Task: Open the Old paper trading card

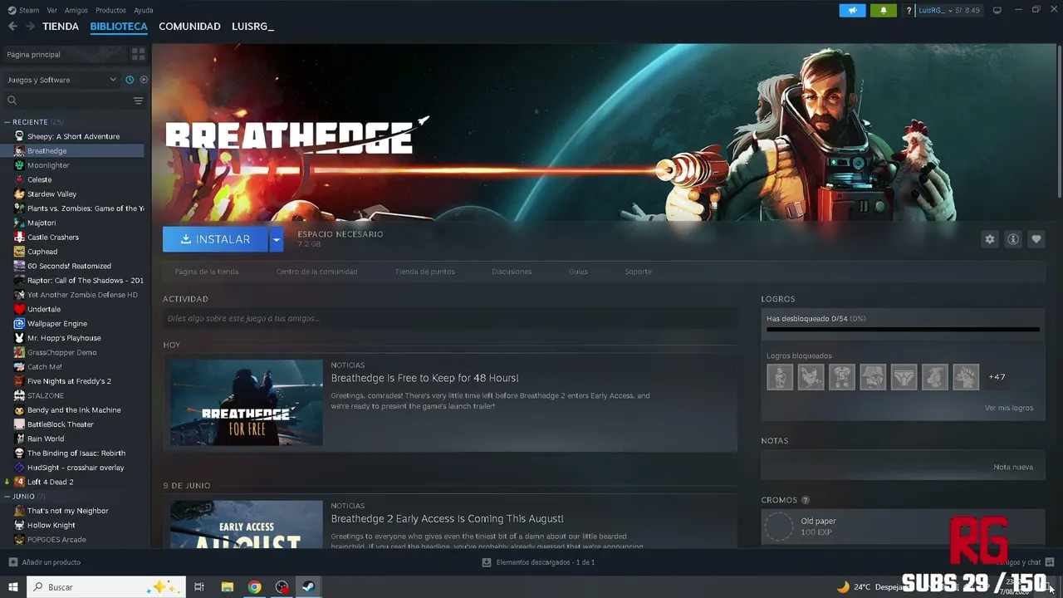Action: (903, 527)
